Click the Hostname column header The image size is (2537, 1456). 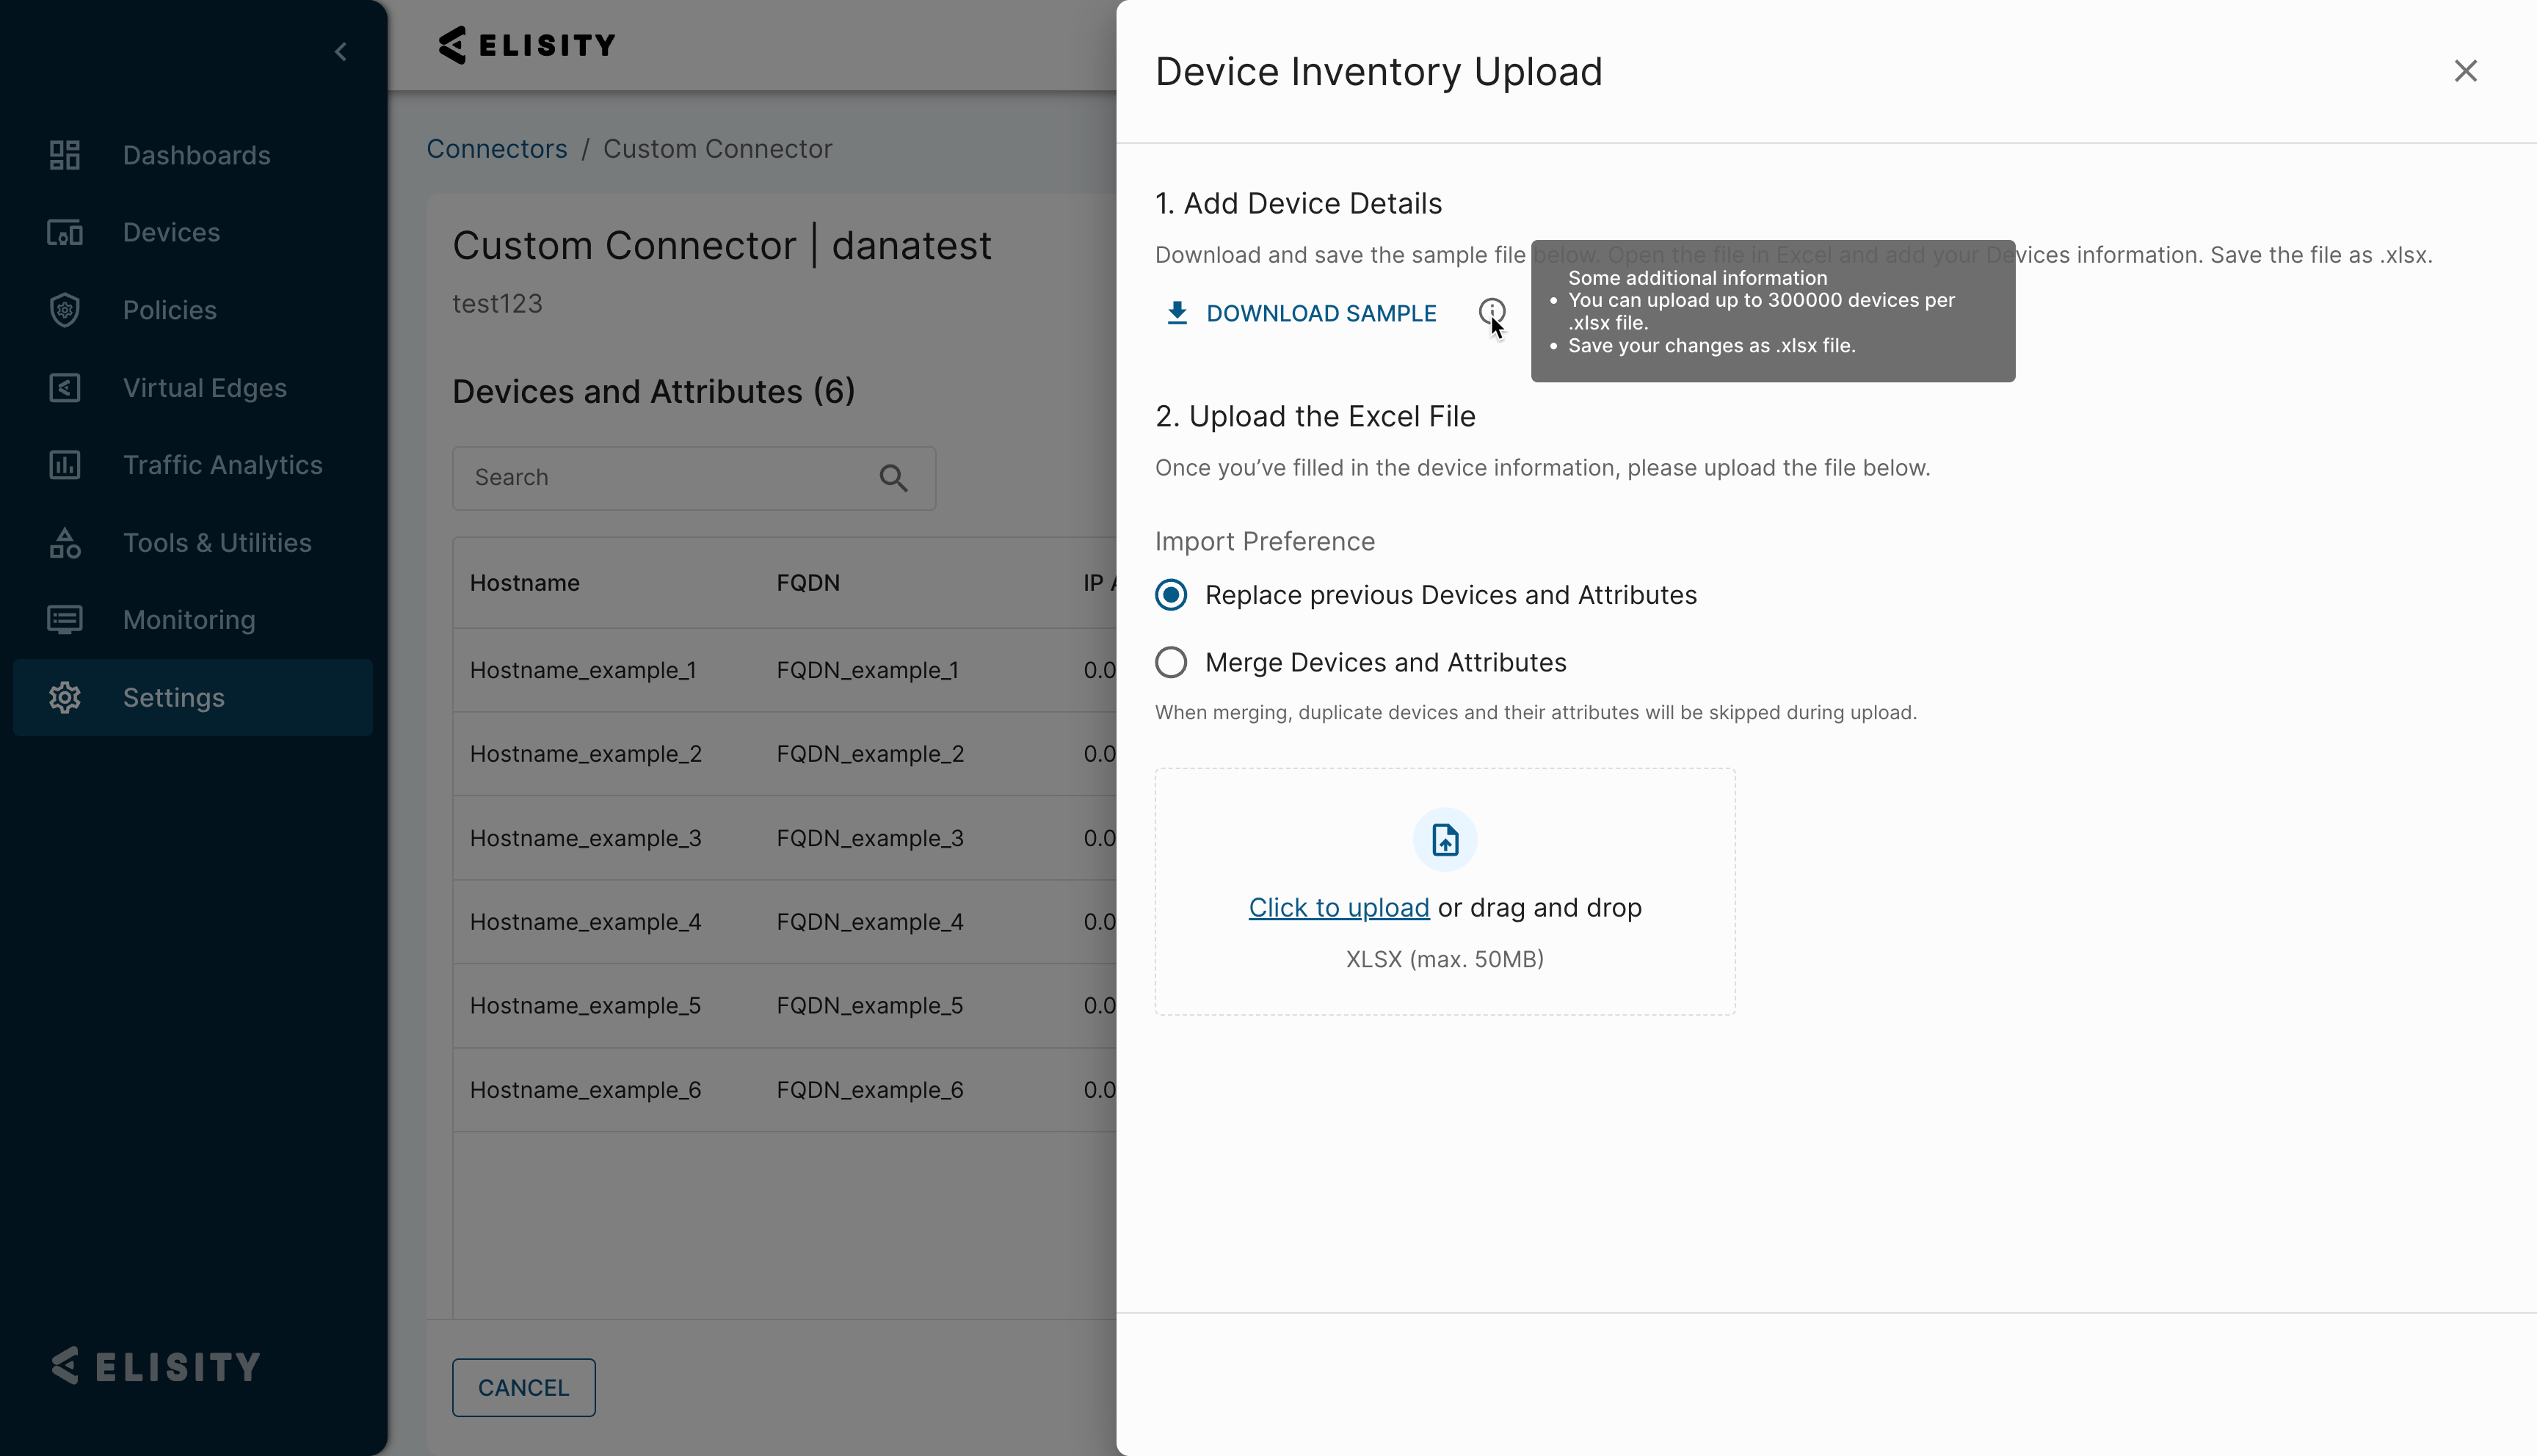(x=525, y=583)
